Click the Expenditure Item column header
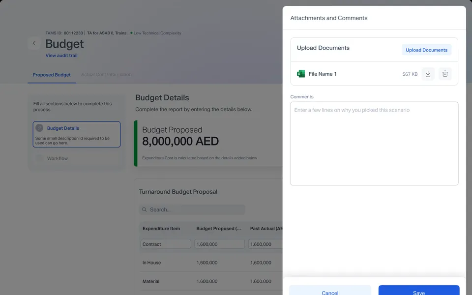The height and width of the screenshot is (295, 472). coord(161,229)
